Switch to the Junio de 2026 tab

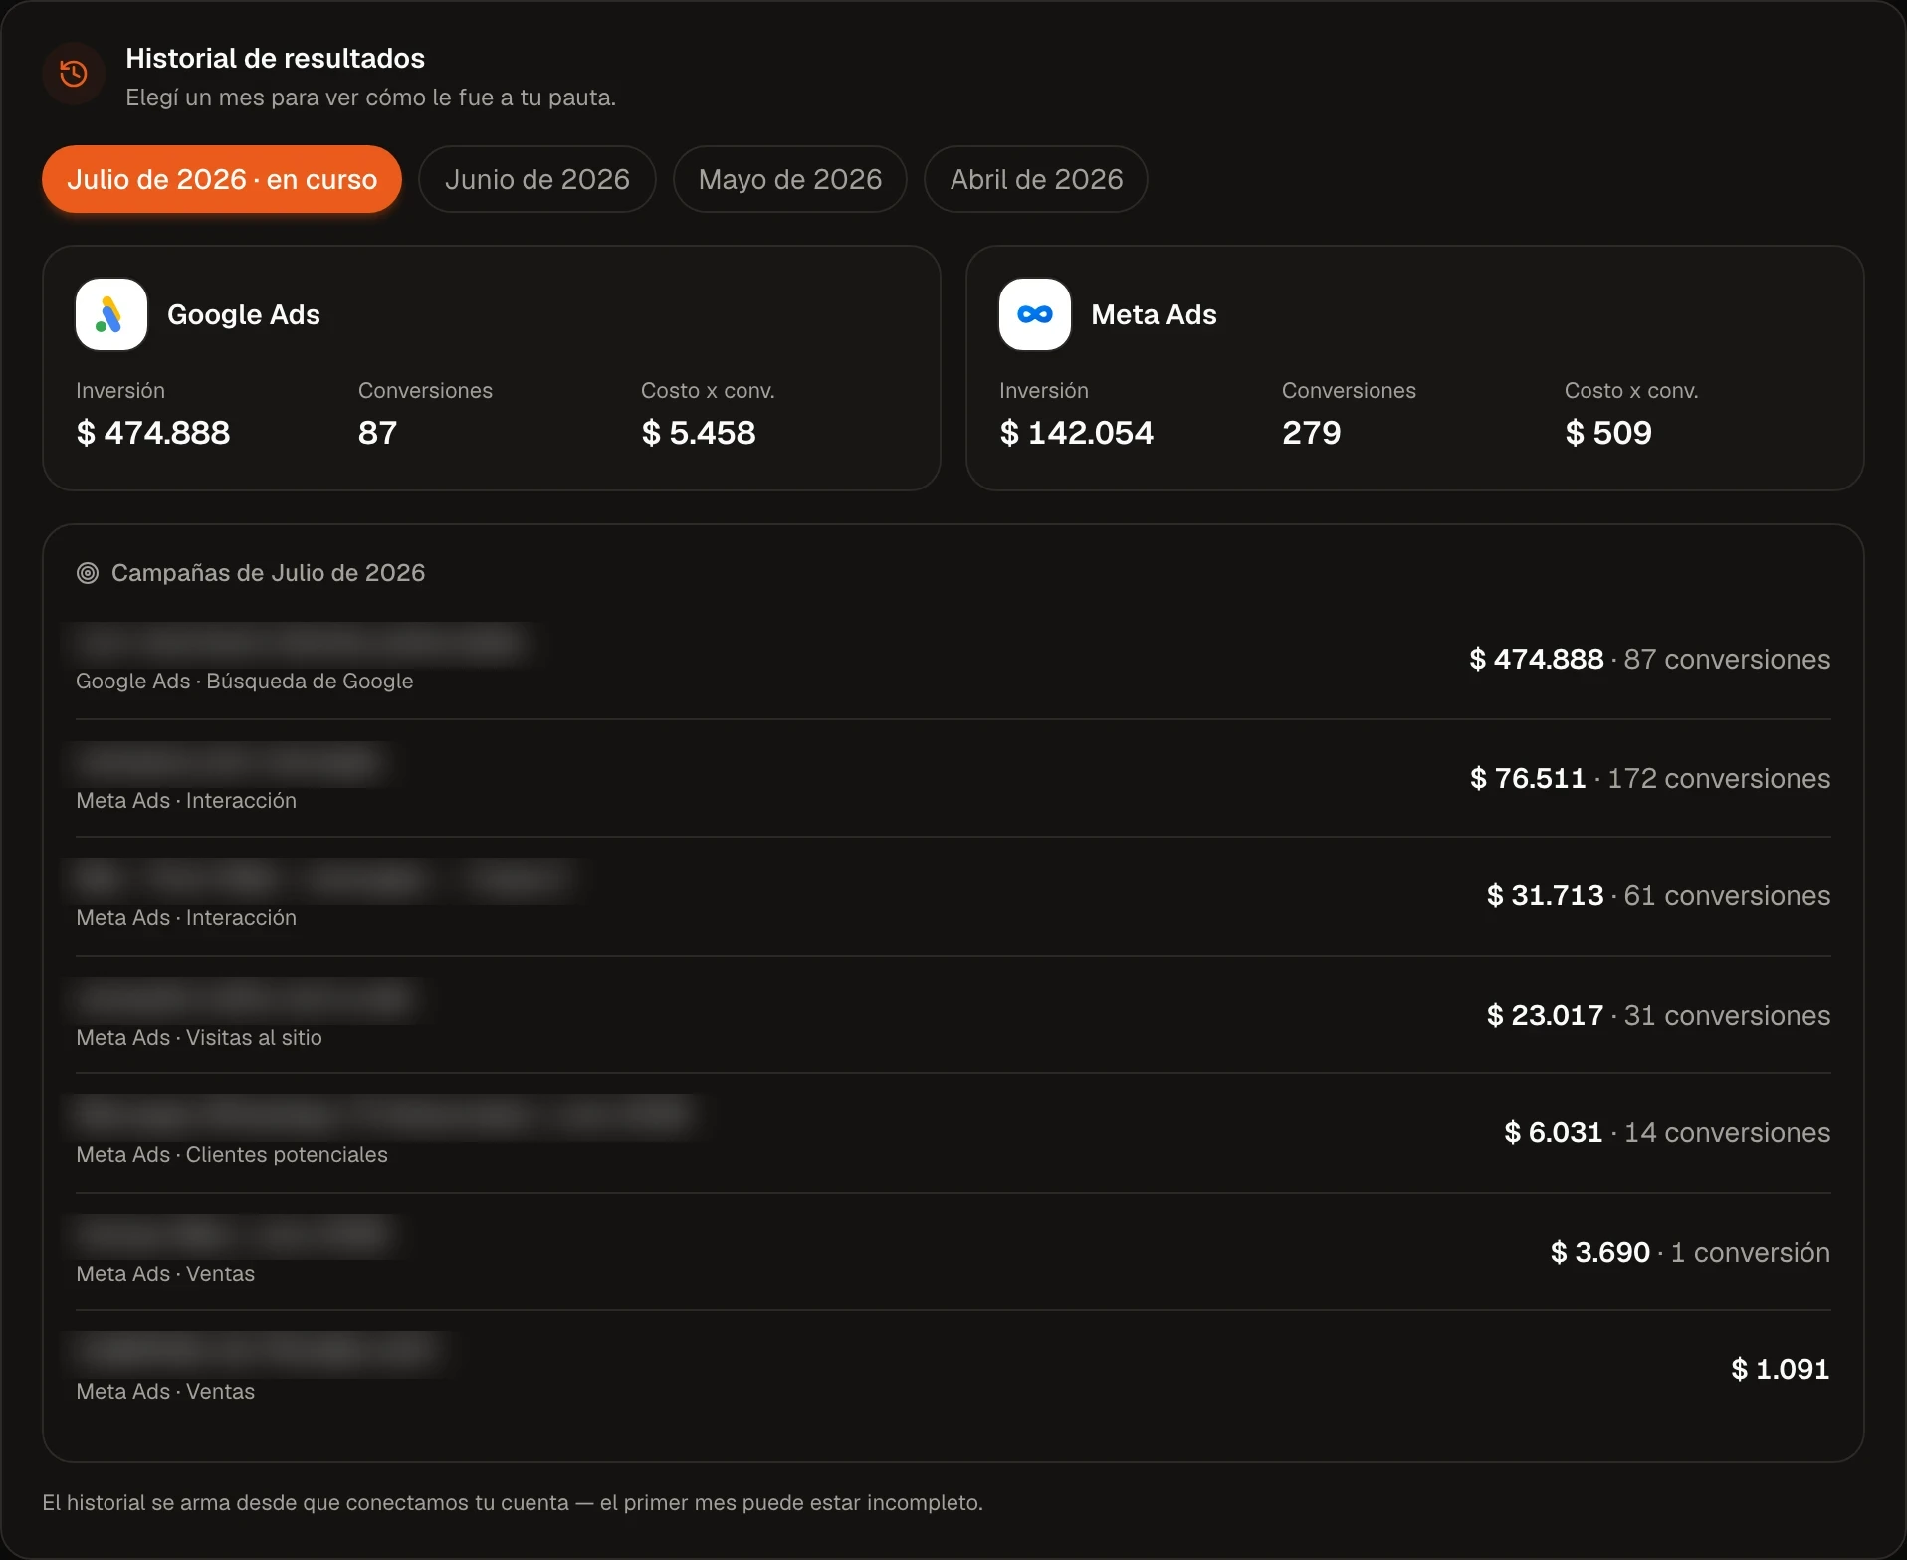pos(537,179)
